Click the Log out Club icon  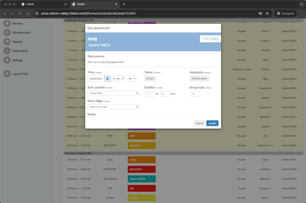coord(7,74)
